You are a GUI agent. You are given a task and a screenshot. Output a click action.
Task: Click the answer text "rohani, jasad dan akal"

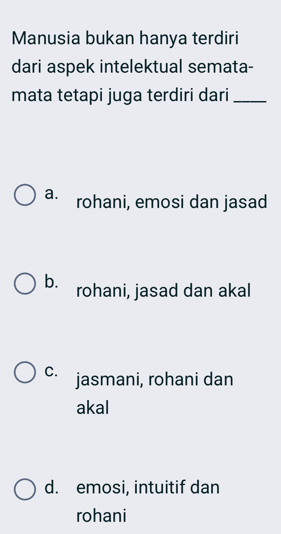[164, 290]
